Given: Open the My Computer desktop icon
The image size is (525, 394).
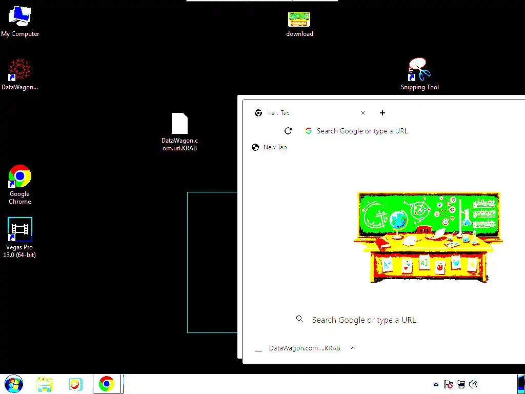Looking at the screenshot, I should pos(20,22).
